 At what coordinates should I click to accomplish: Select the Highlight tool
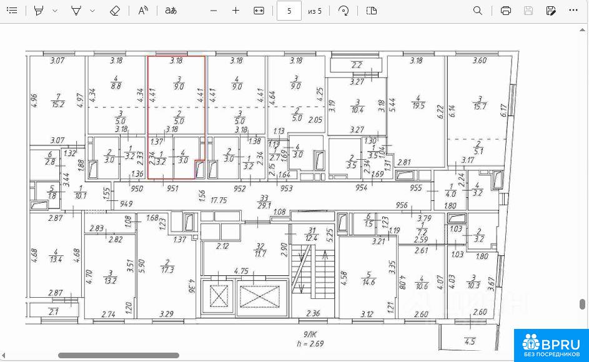[39, 11]
